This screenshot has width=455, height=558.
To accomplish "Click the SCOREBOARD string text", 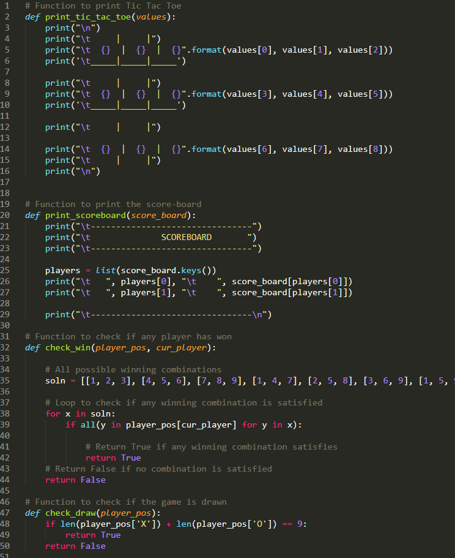I will coord(187,238).
